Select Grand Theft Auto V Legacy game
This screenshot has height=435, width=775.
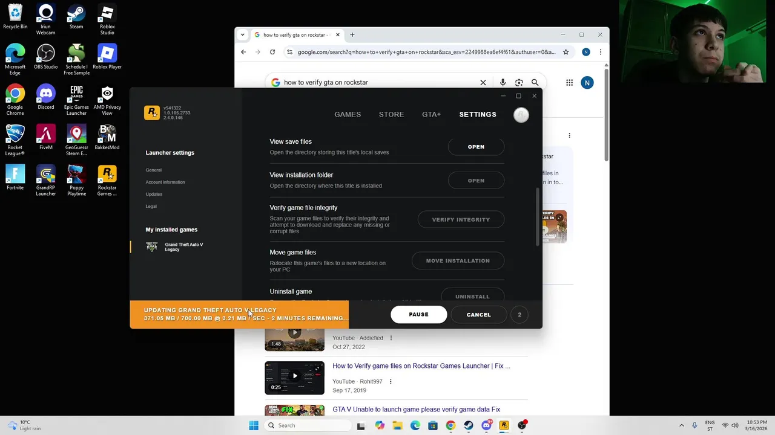point(176,247)
